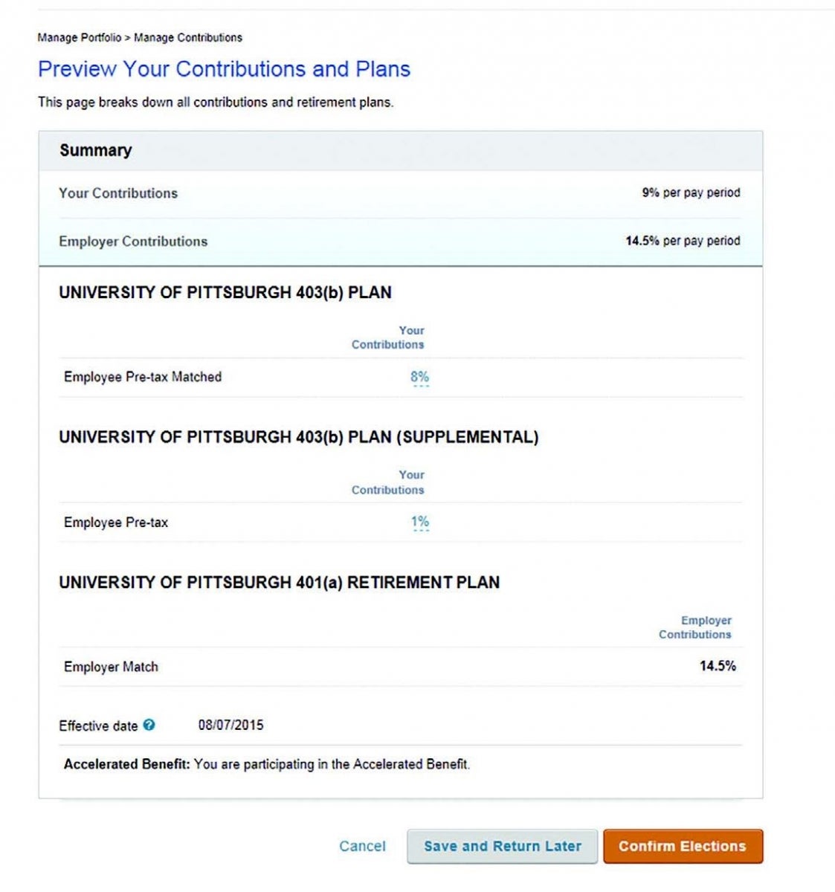The width and height of the screenshot is (835, 892).
Task: Edit the 8% pre-tax matched contribution
Action: point(420,377)
